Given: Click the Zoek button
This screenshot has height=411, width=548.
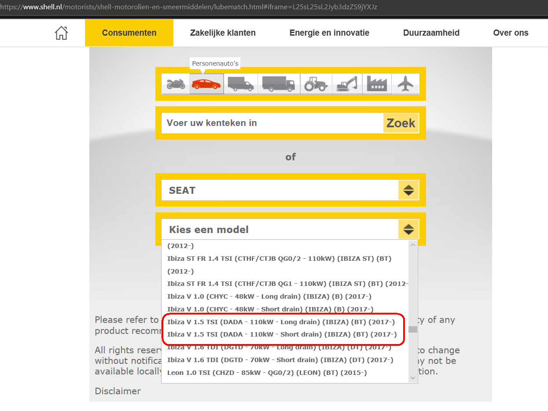Looking at the screenshot, I should [x=401, y=123].
